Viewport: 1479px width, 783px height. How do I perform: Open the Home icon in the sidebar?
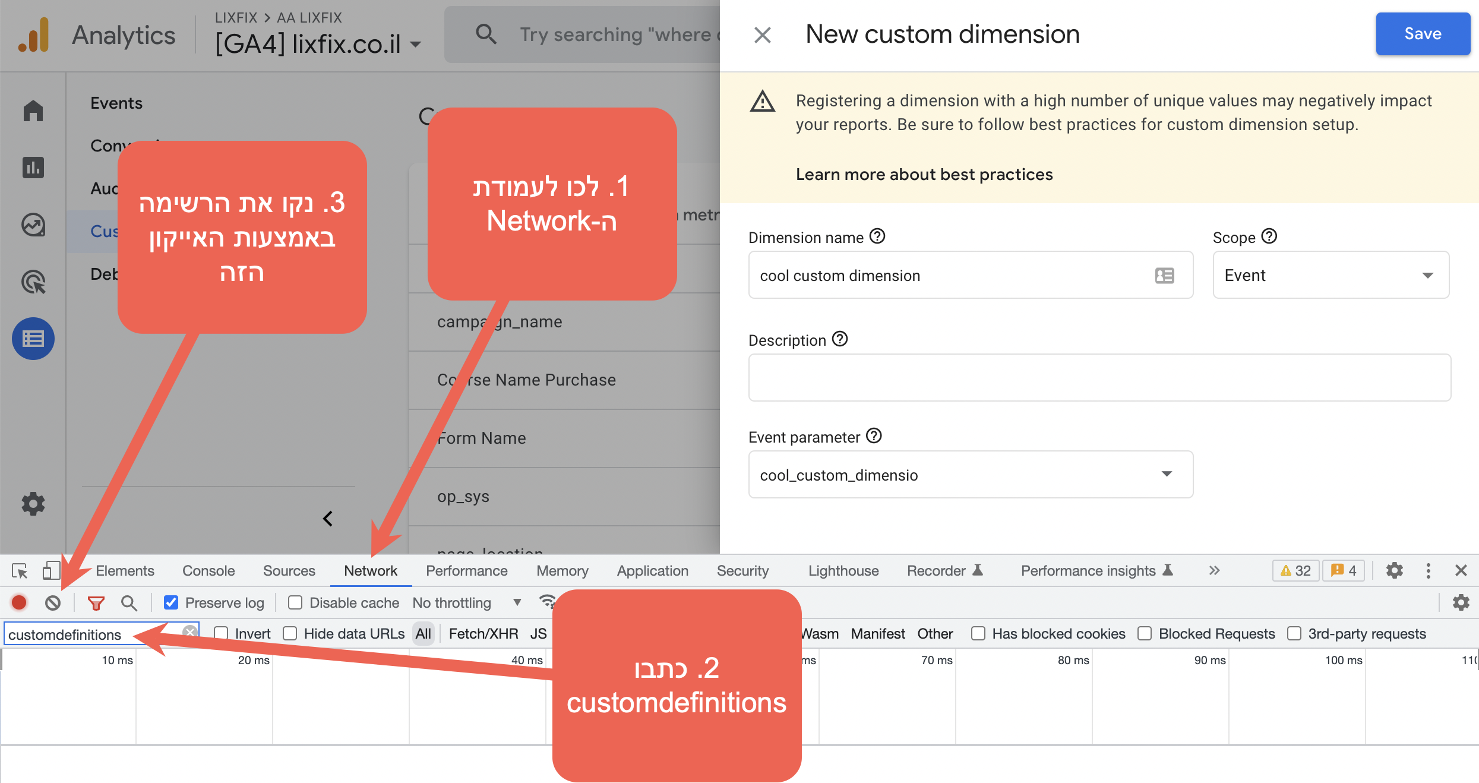point(33,110)
